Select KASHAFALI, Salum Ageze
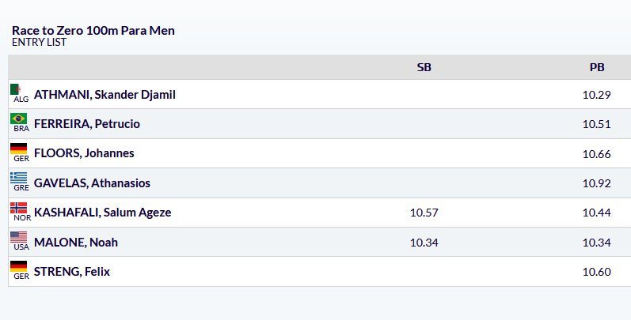Image resolution: width=631 pixels, height=320 pixels. (103, 213)
